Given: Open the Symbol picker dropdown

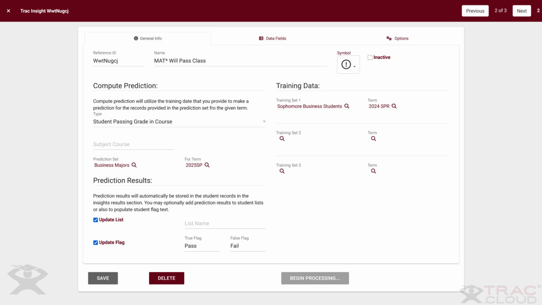Looking at the screenshot, I should 348,65.
